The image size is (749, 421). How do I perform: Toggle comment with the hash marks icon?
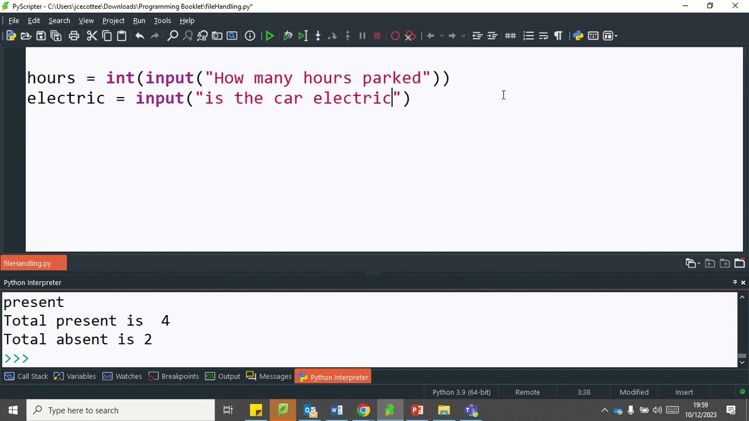[510, 36]
